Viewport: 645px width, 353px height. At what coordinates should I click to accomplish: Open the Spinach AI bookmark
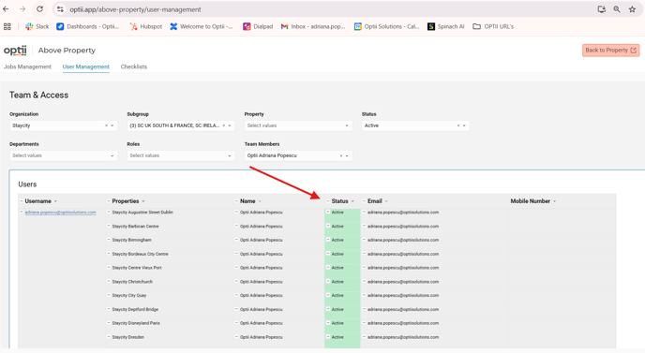[446, 26]
